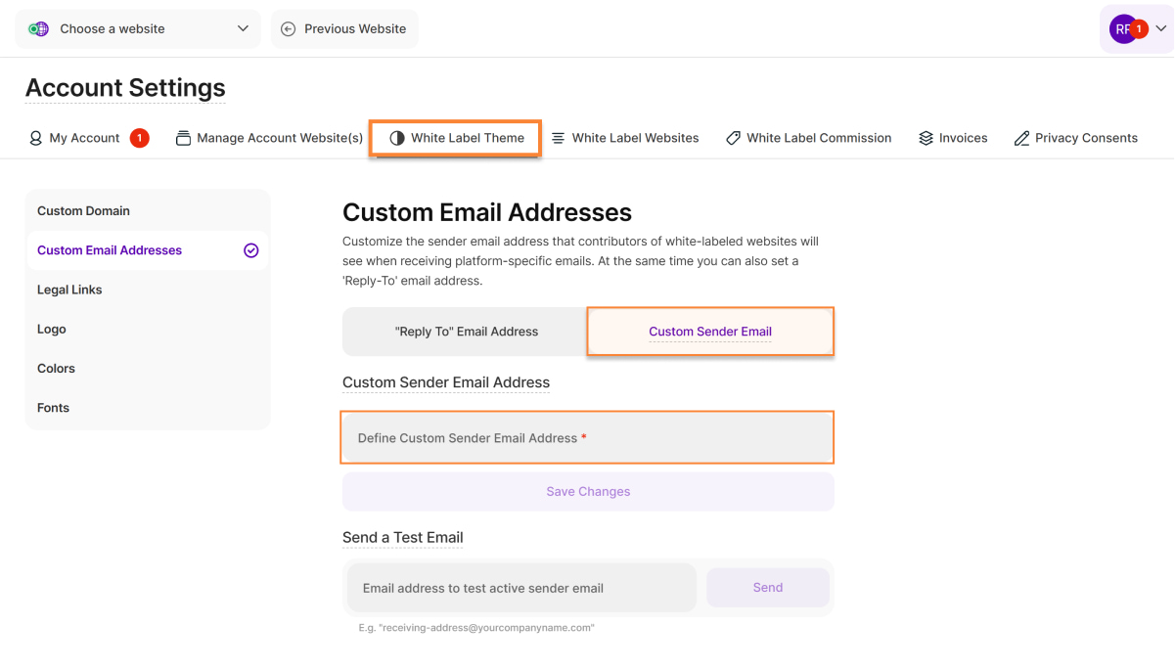1175x671 pixels.
Task: Select the Custom Sender Email toggle option
Action: 710,332
